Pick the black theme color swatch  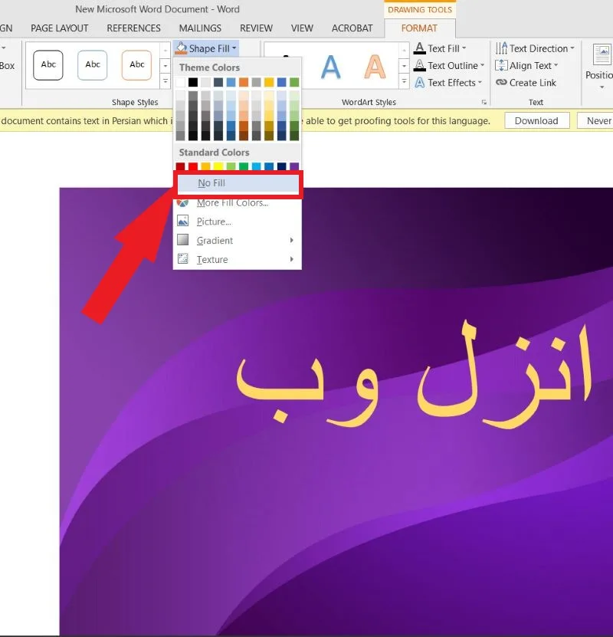[193, 82]
